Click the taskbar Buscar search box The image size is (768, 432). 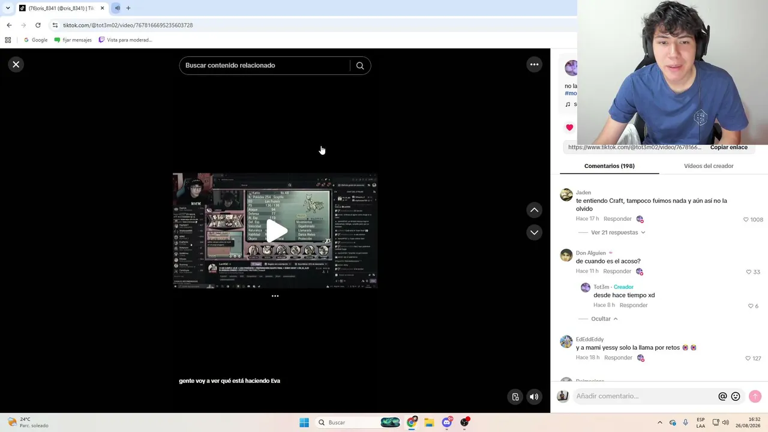coord(358,422)
